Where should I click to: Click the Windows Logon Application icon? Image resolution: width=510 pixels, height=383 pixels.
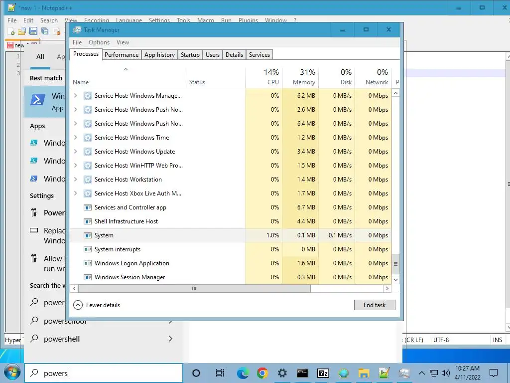click(x=88, y=263)
